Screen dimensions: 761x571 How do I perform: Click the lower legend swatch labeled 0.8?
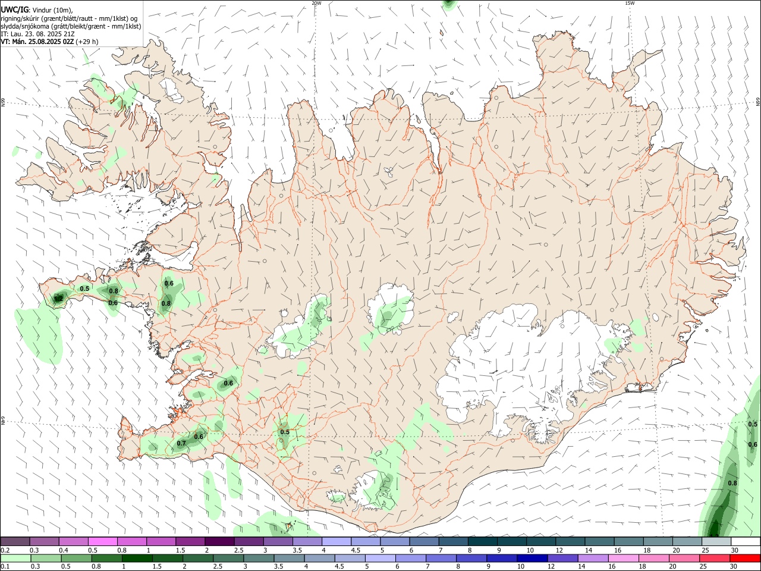click(x=106, y=558)
